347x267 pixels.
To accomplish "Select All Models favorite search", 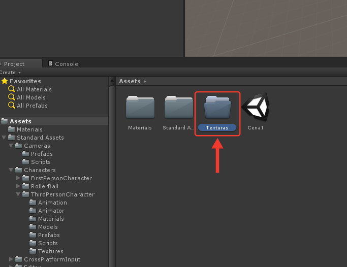I will [31, 97].
